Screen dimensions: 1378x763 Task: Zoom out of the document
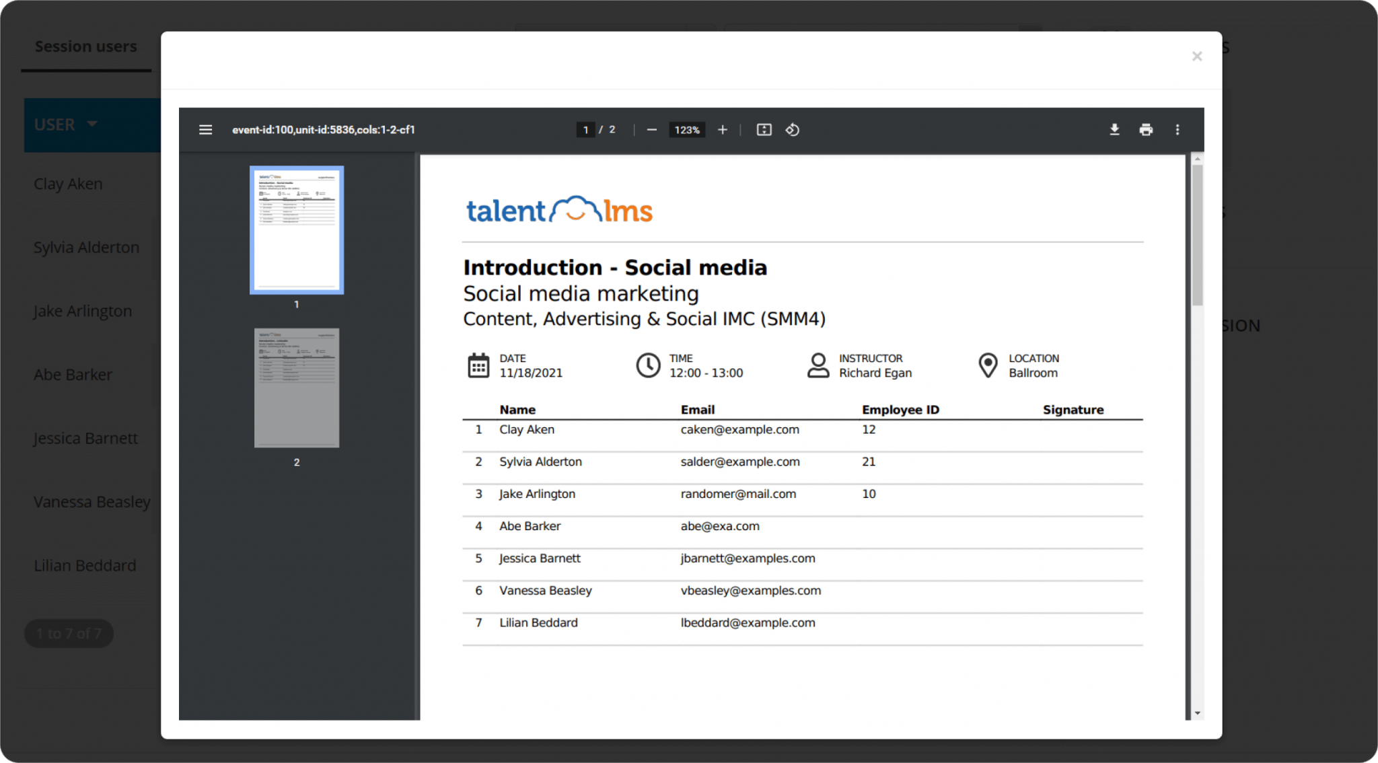(x=651, y=129)
